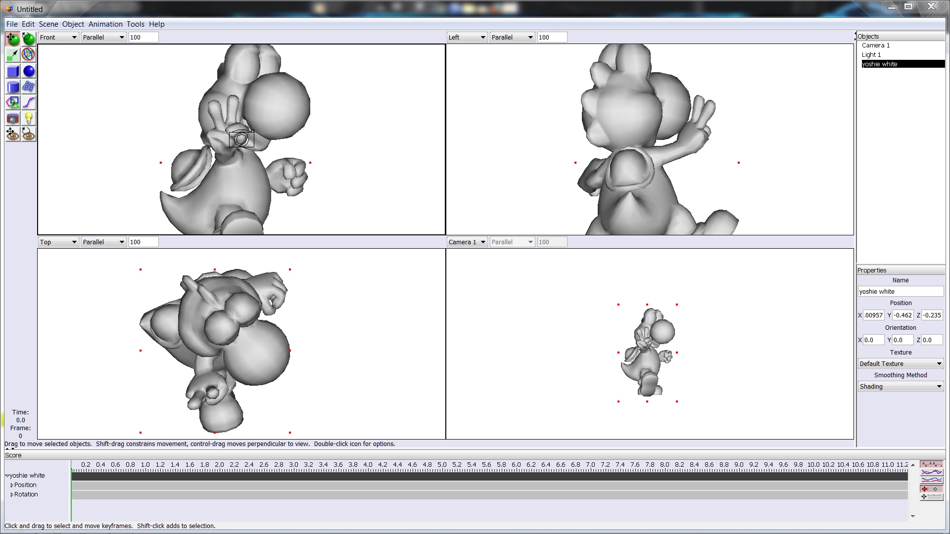Viewport: 950px width, 534px height.
Task: Click the score scrollbar down arrow
Action: [x=913, y=516]
